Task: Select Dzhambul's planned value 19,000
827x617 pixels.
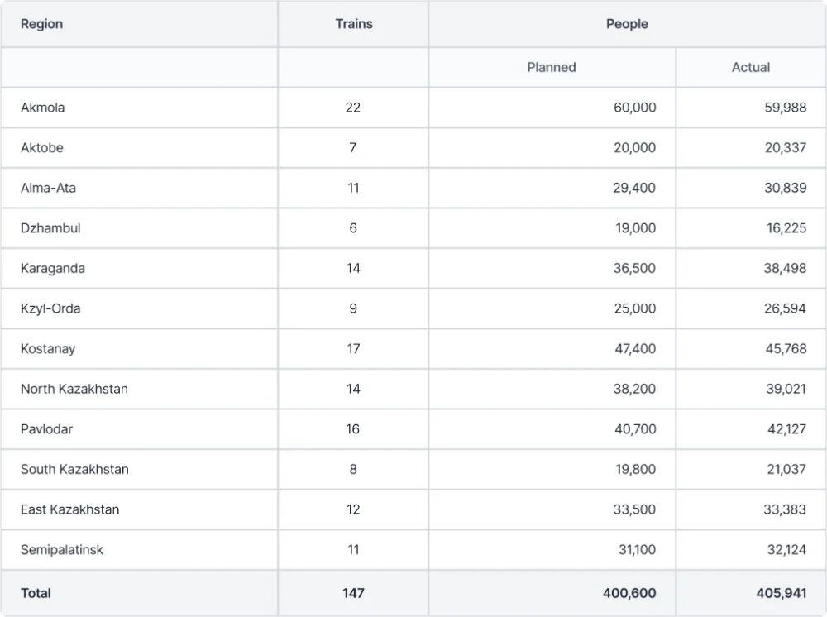Action: coord(635,228)
